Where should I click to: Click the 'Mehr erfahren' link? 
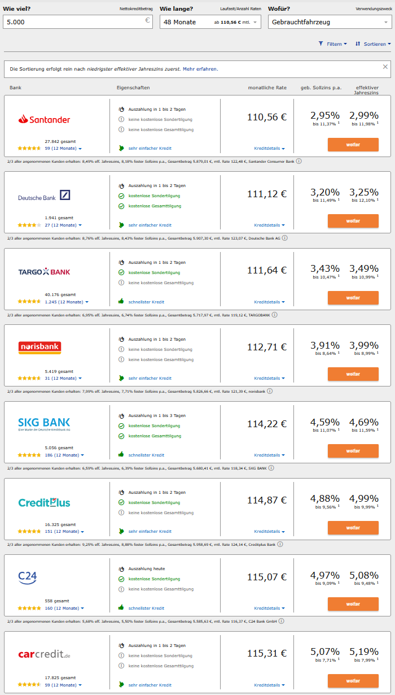point(200,69)
